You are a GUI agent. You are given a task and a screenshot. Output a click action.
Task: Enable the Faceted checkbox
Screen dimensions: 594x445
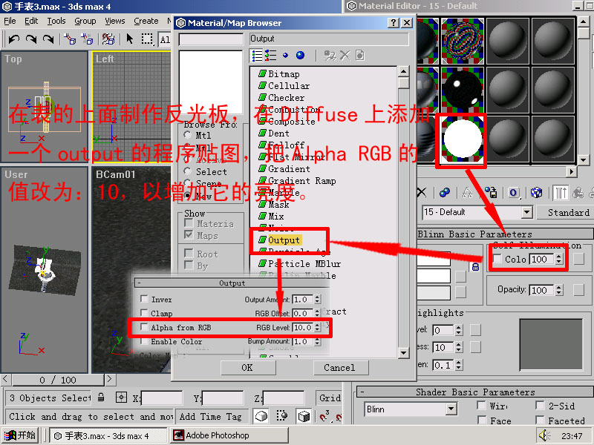541,420
